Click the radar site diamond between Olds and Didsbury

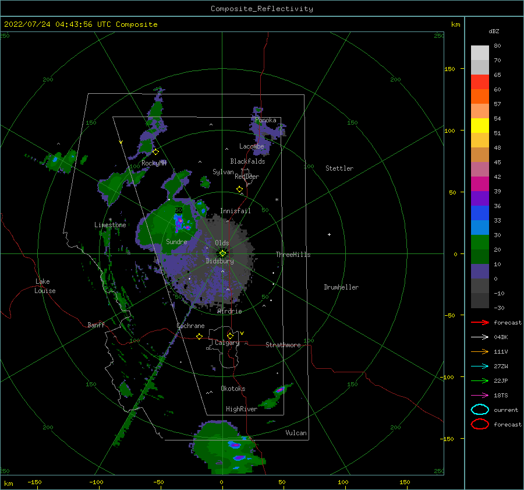tap(222, 253)
